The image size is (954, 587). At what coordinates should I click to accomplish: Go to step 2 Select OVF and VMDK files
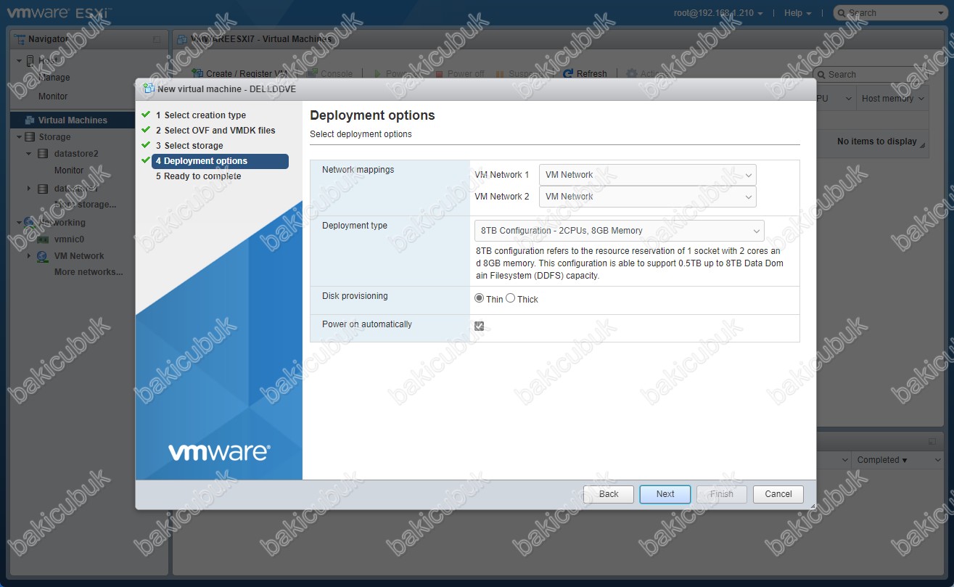click(x=215, y=131)
